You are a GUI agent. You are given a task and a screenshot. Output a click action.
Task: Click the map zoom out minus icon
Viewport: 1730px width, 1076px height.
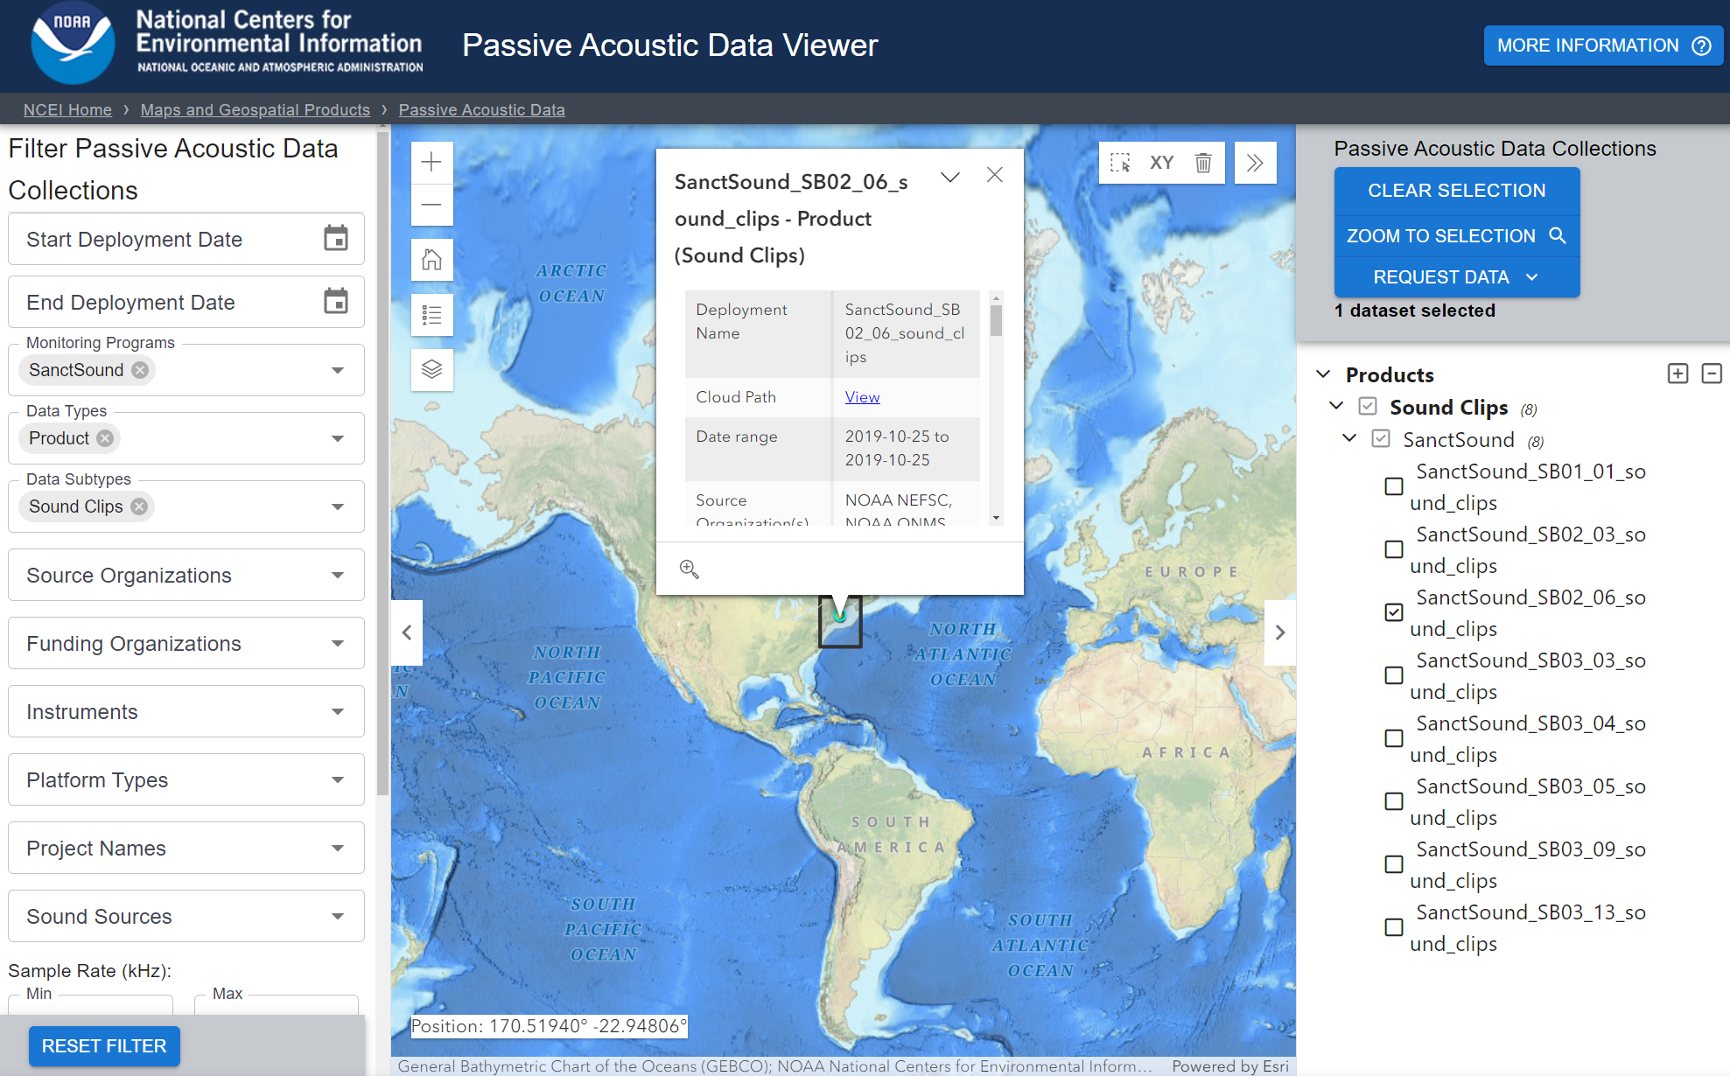coord(431,205)
